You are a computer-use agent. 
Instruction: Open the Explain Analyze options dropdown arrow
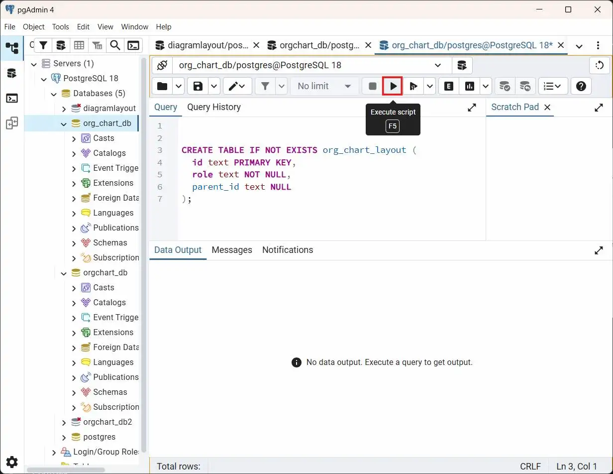tap(486, 86)
